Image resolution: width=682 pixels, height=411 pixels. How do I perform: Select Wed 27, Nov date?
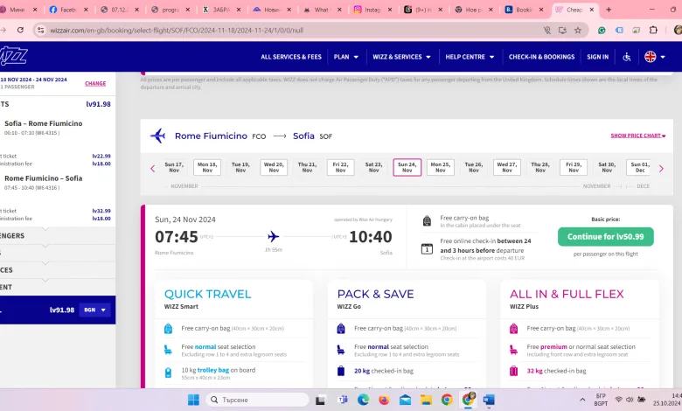[507, 167]
